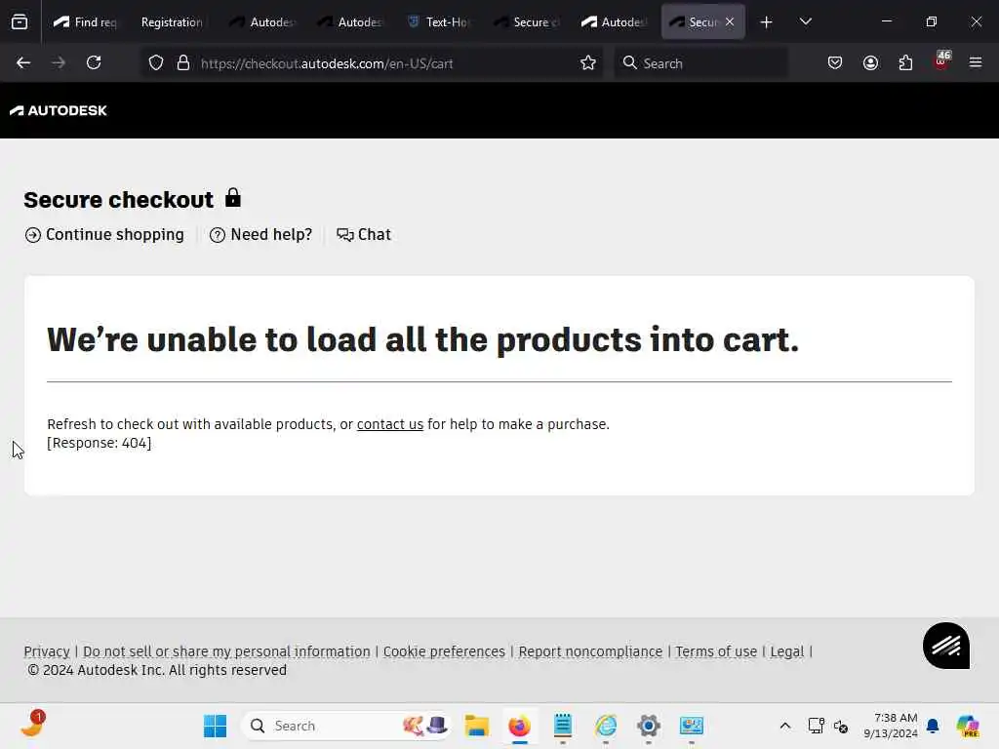Image resolution: width=999 pixels, height=749 pixels.
Task: Expand the list all tabs dropdown
Action: (x=805, y=22)
